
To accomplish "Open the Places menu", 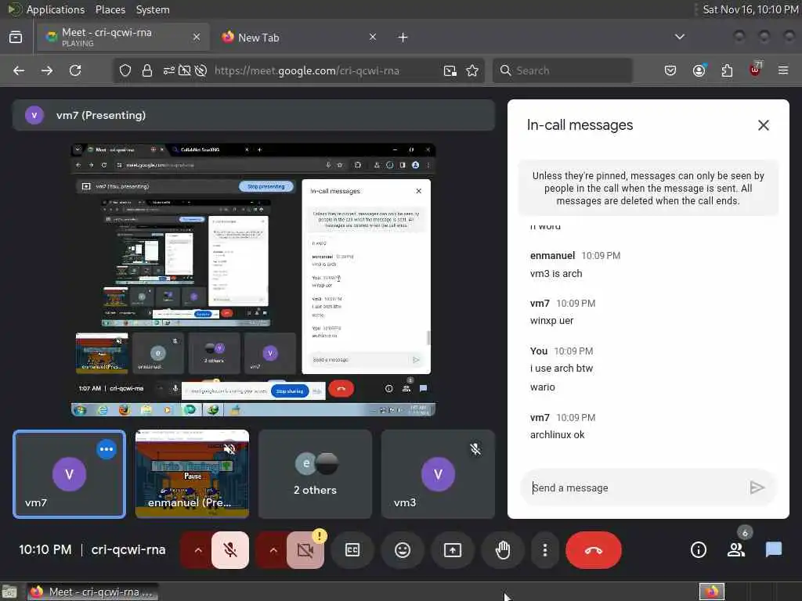I will (x=110, y=9).
